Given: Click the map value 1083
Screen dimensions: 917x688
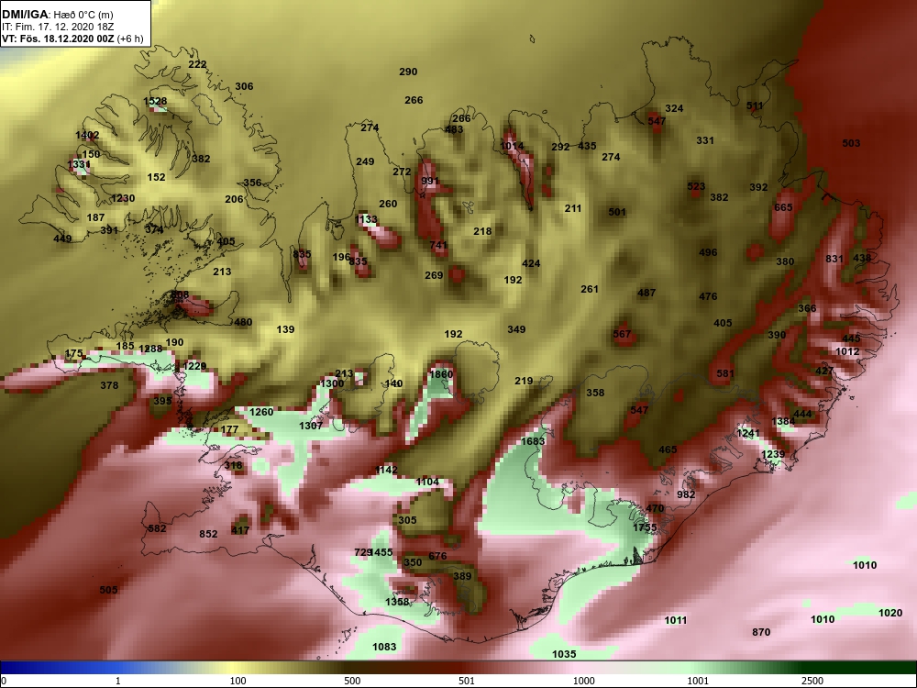Looking at the screenshot, I should [384, 647].
